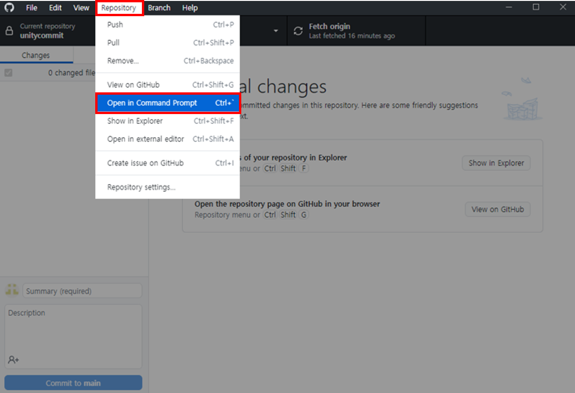Click the Summary (required) input field
This screenshot has height=393, width=575.
coord(82,290)
